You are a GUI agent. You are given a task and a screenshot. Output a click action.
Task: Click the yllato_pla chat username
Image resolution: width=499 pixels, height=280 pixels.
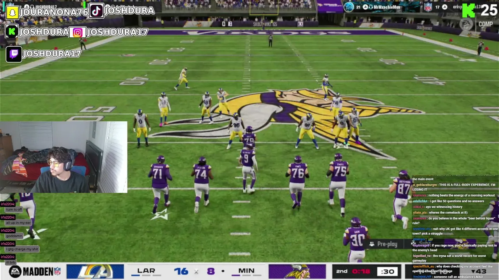420,213
